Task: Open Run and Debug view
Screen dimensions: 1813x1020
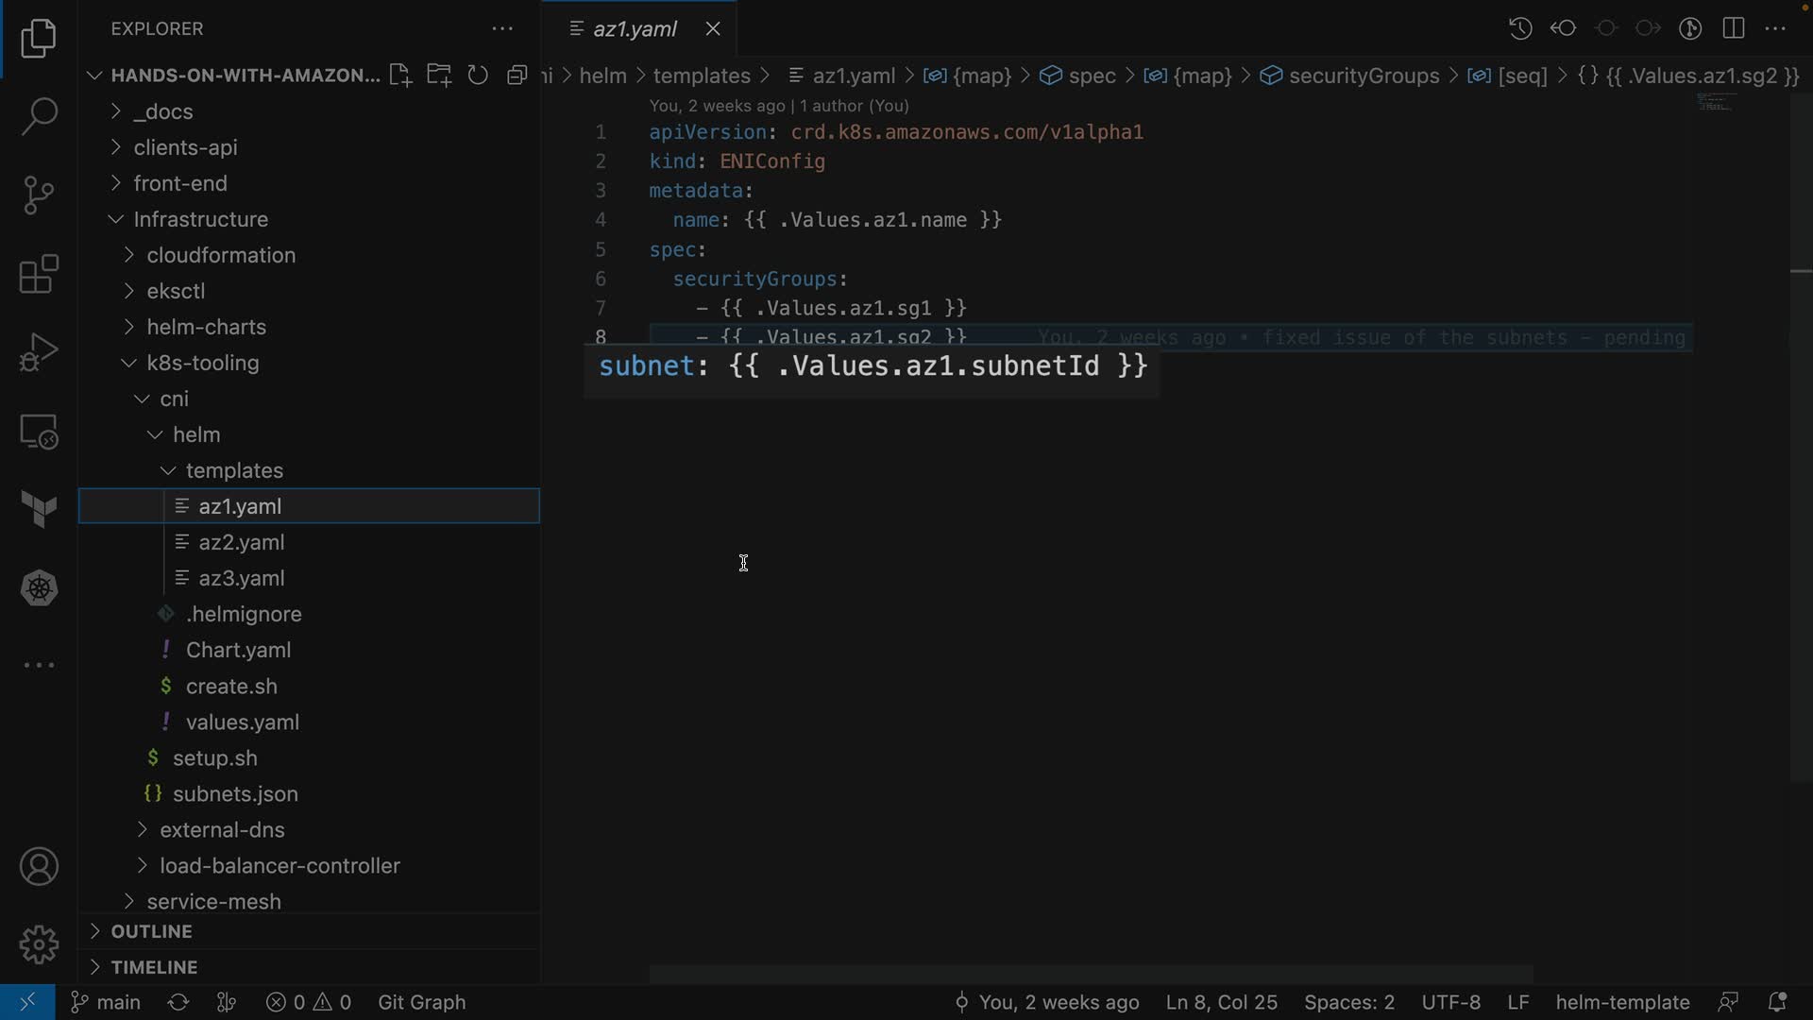Action: point(39,353)
